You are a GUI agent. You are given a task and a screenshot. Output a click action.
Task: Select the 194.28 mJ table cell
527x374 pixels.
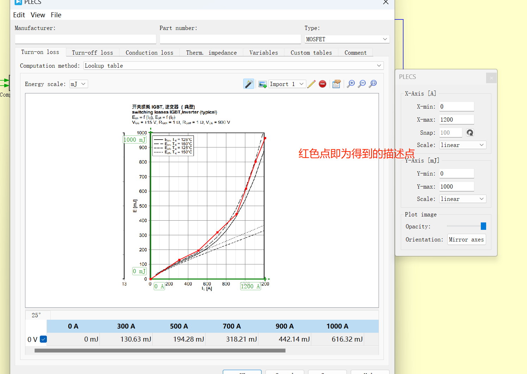[x=179, y=339]
